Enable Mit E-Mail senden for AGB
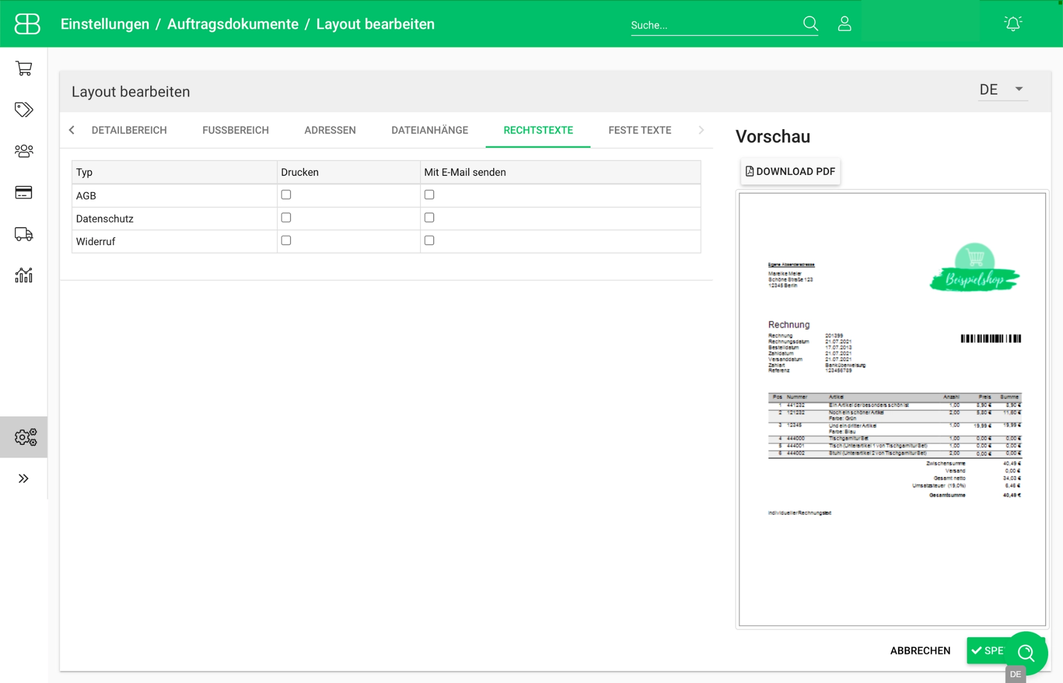The width and height of the screenshot is (1063, 683). coord(429,195)
